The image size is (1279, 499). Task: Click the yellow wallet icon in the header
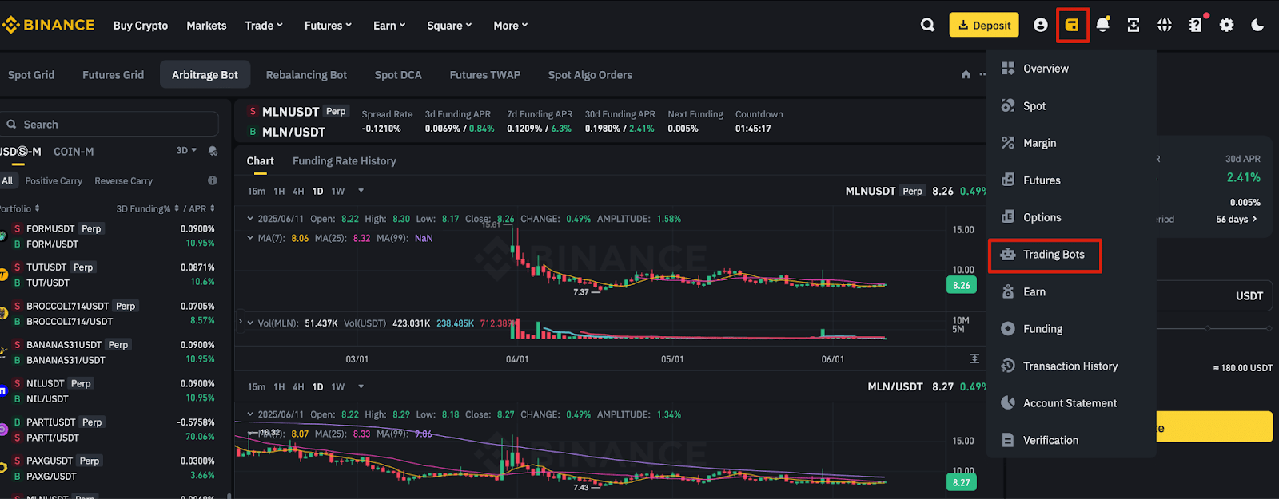click(1072, 25)
